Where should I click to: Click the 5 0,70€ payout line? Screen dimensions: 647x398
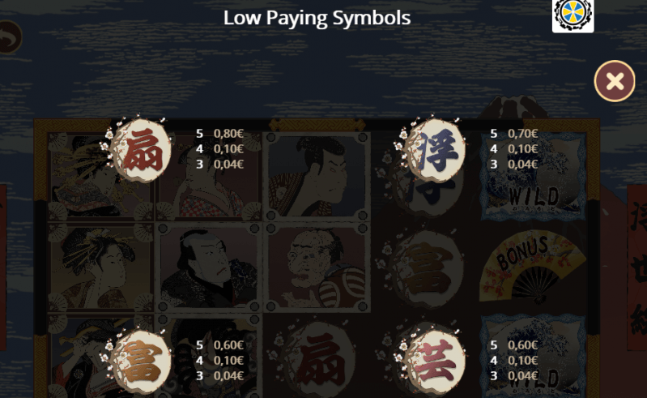point(514,134)
